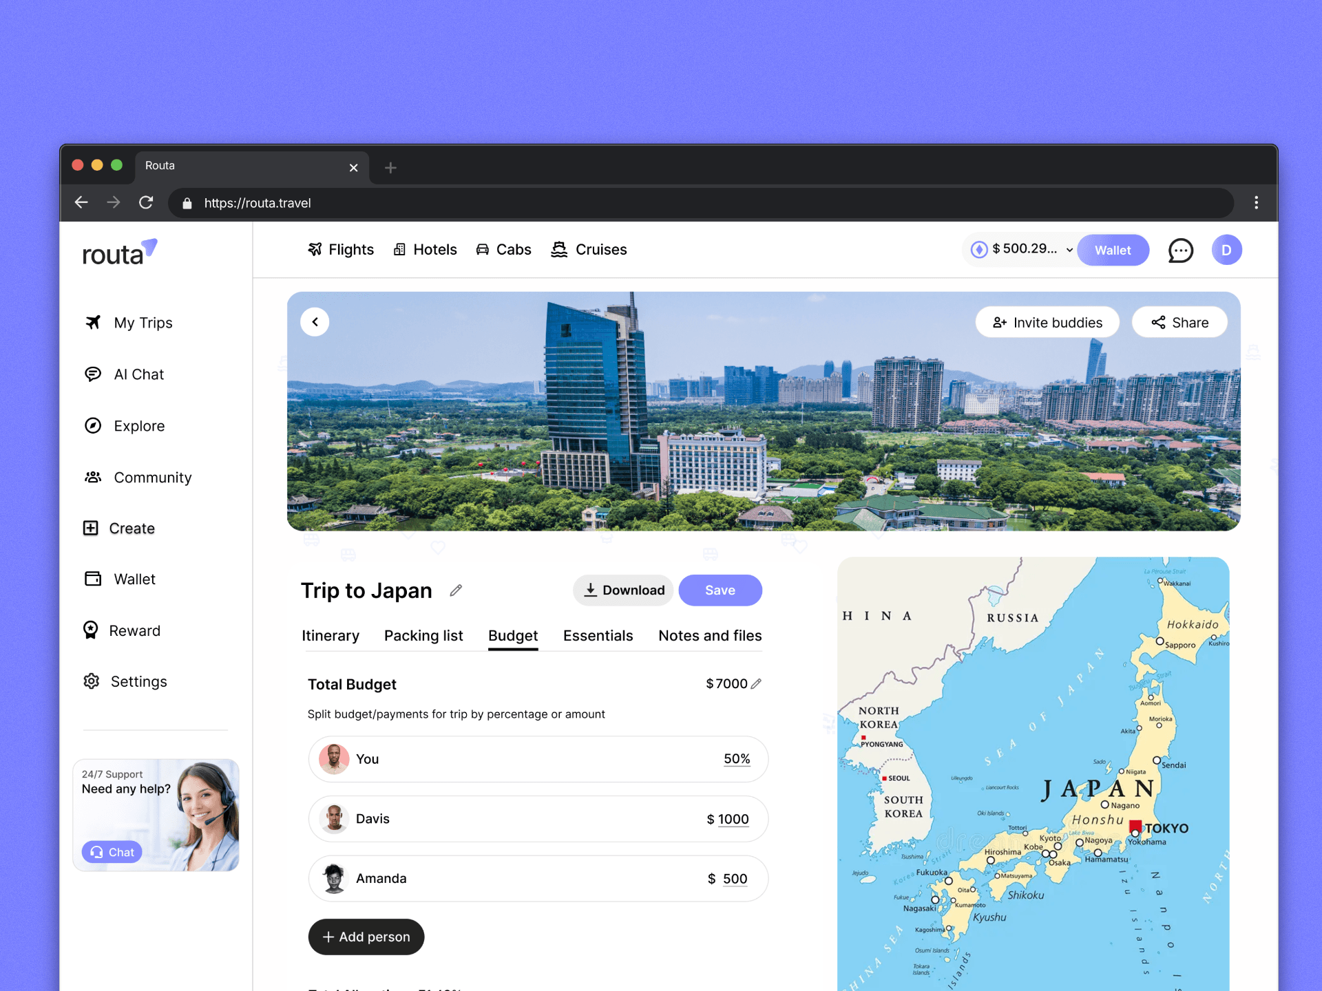Open Flights booking

pos(341,250)
